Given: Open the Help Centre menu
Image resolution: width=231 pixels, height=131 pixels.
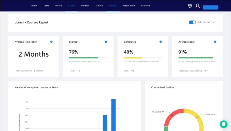Looking at the screenshot, I should (x=129, y=6).
